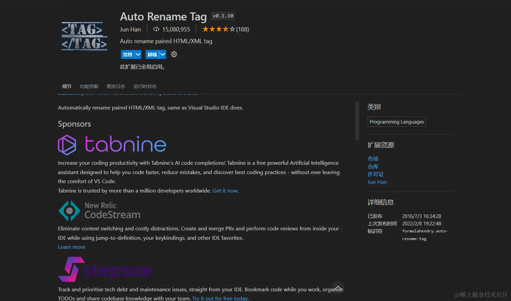Screen dimensions: 511x301
Task: Select the Programming Languages category tag
Action: [x=397, y=122]
